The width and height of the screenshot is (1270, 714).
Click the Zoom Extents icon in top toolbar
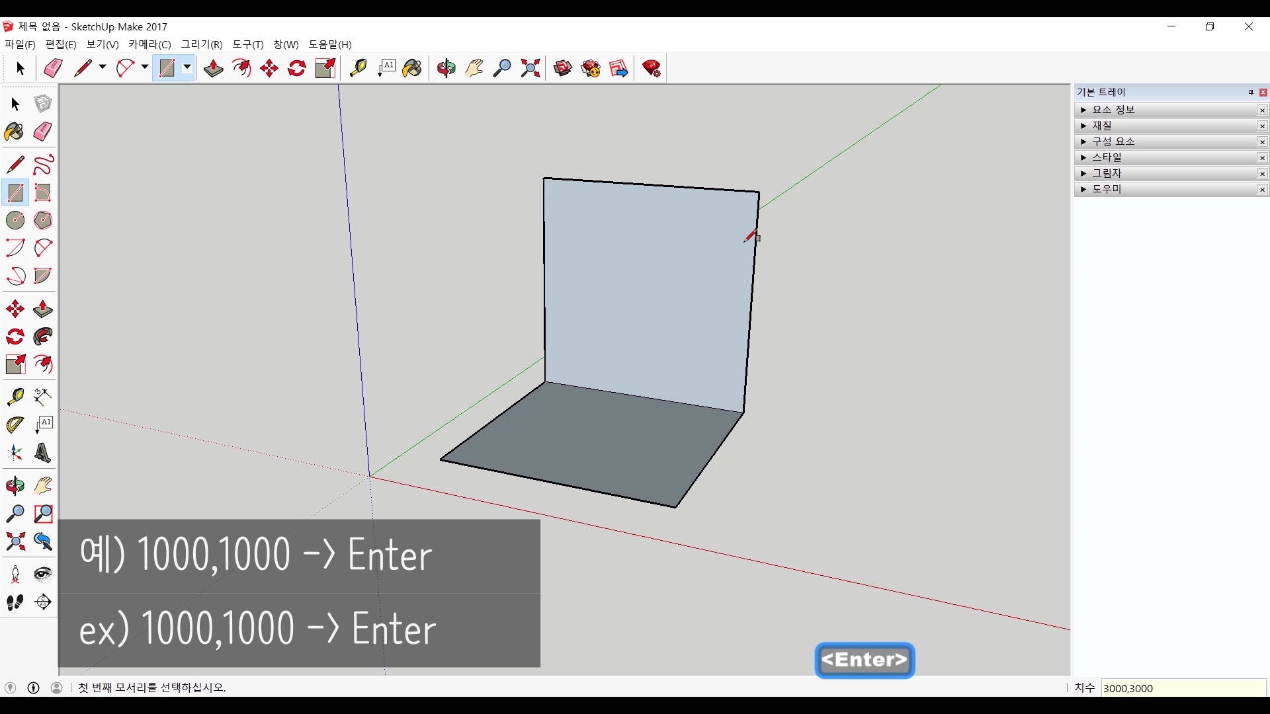click(x=530, y=68)
